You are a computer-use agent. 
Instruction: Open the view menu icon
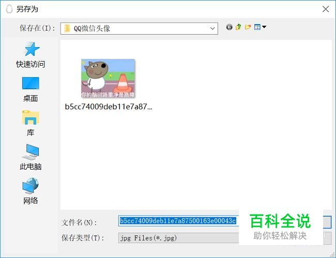coord(257,27)
